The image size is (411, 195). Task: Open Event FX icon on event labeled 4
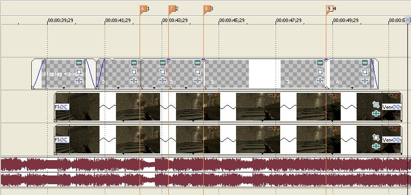365,81
